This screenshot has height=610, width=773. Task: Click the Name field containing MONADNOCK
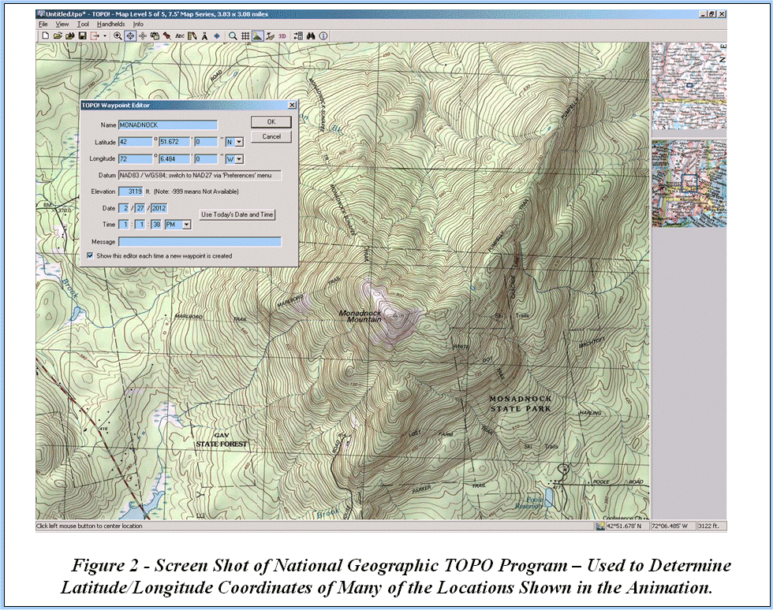click(167, 125)
